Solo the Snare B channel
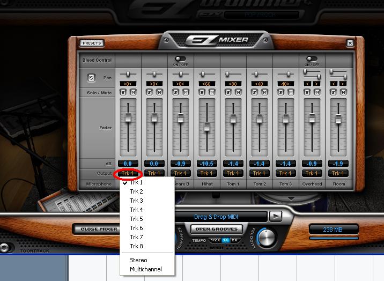The width and height of the screenshot is (384, 281). pos(175,92)
